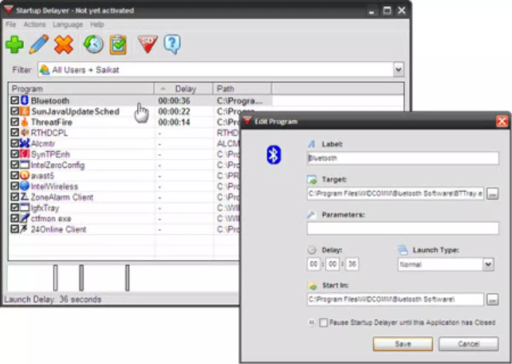
Task: Enable Pause Startup Delayer until Application has Closed
Action: pyautogui.click(x=323, y=323)
